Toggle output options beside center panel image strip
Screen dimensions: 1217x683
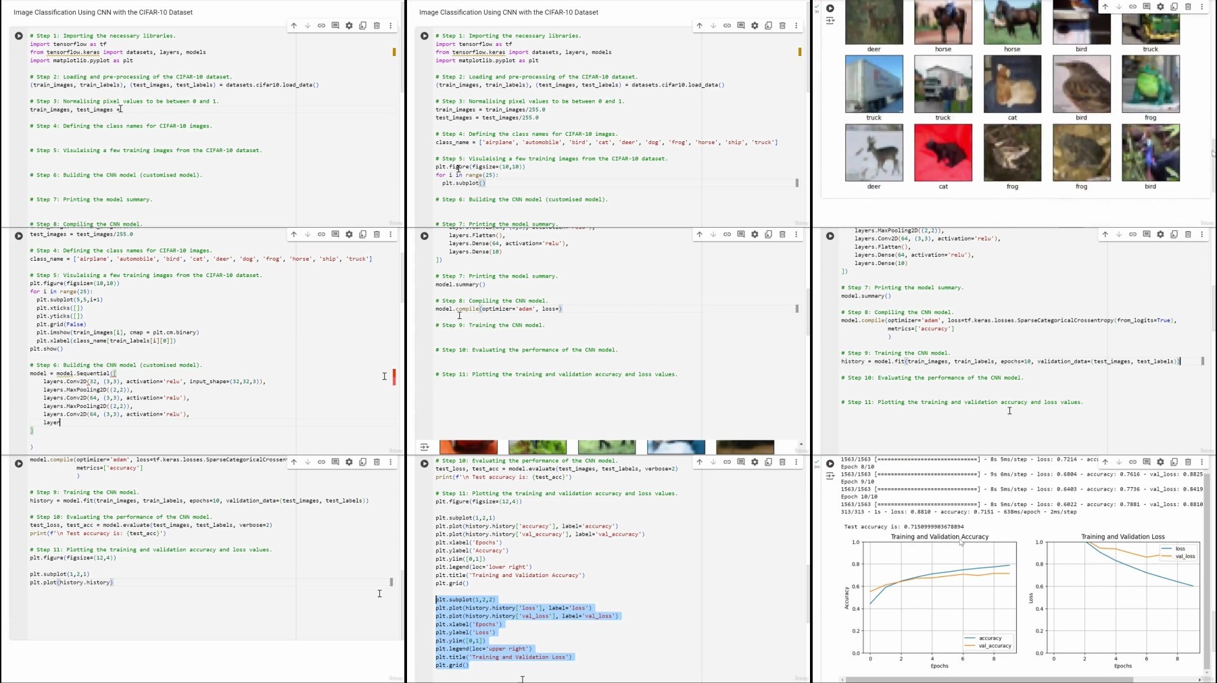click(425, 447)
